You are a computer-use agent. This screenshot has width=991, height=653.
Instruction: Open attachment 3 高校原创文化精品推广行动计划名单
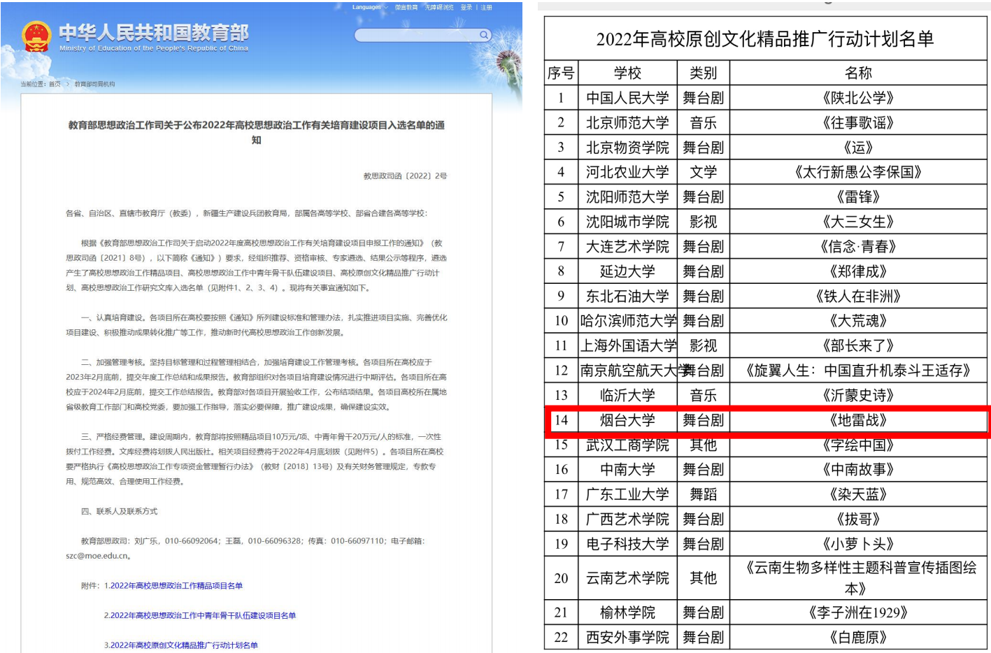181,645
